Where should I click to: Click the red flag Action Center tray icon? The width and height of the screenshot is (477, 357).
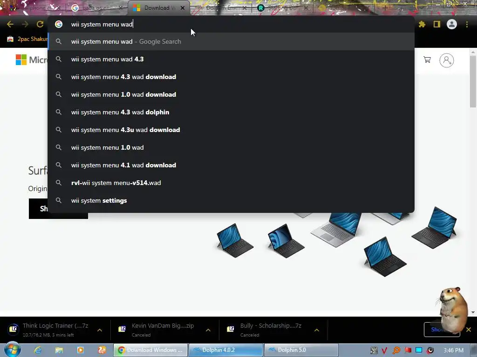408,350
